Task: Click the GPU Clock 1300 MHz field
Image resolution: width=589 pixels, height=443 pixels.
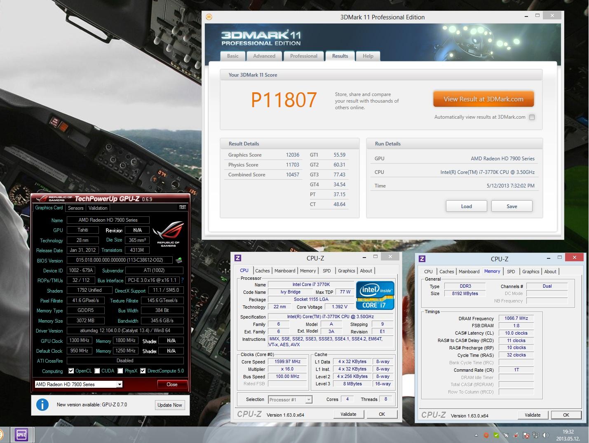Action: 80,340
